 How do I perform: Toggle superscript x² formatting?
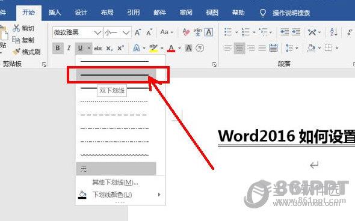pyautogui.click(x=121, y=48)
